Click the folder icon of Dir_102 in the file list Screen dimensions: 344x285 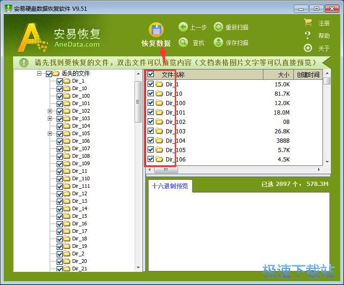159,122
